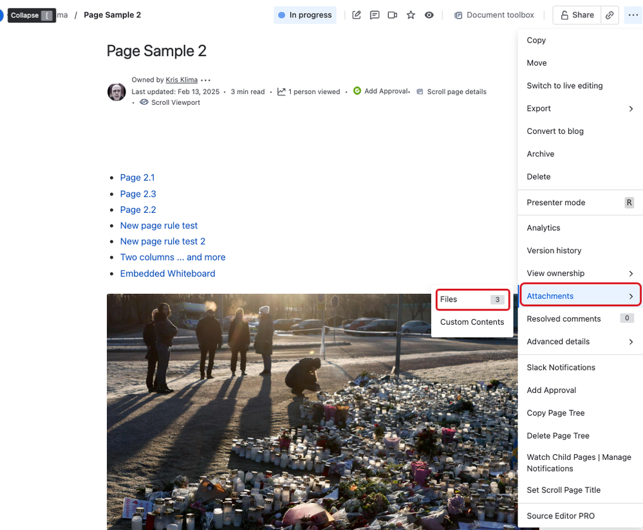The height and width of the screenshot is (530, 643).
Task: Open Source Editor PRO
Action: tap(580, 516)
